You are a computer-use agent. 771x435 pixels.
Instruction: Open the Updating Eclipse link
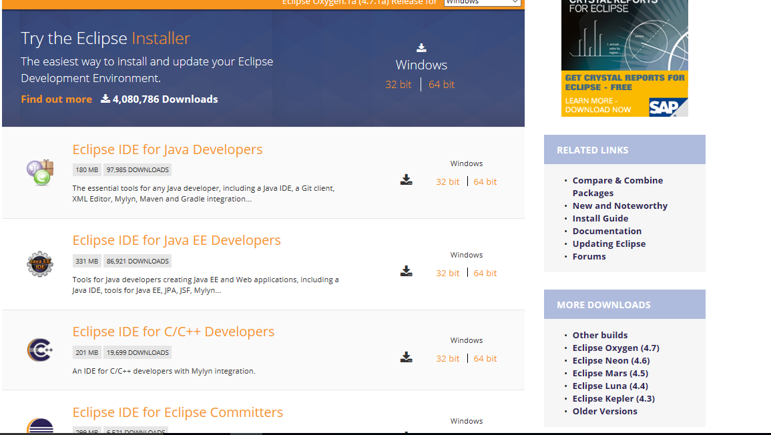coord(609,244)
